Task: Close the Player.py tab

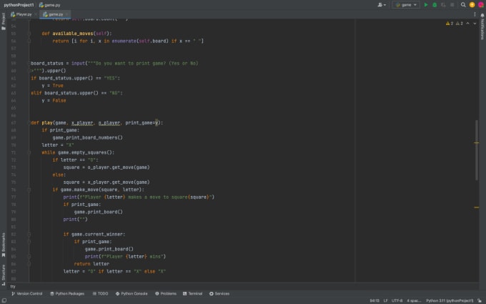Action: 35,14
